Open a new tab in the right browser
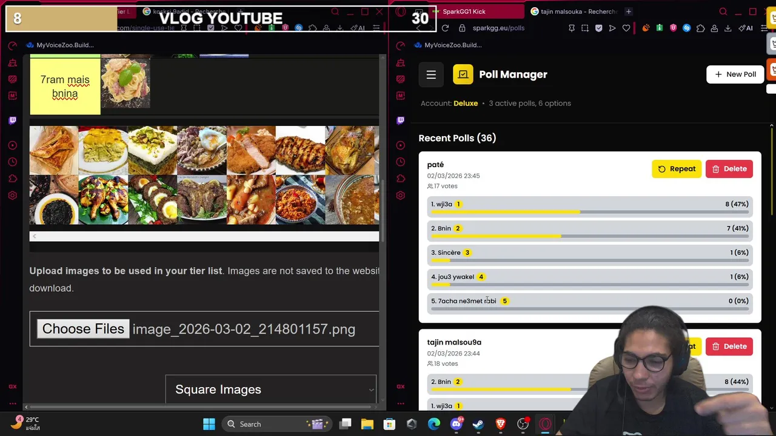The width and height of the screenshot is (776, 436). tap(629, 12)
